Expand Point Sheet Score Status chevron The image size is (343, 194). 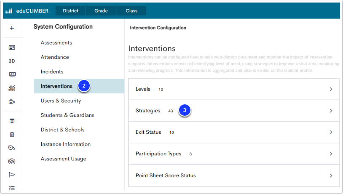[331, 175]
